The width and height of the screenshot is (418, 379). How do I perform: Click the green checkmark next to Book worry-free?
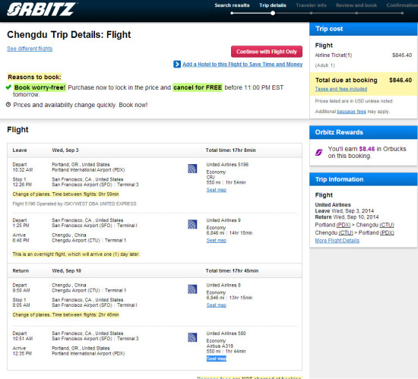point(8,87)
